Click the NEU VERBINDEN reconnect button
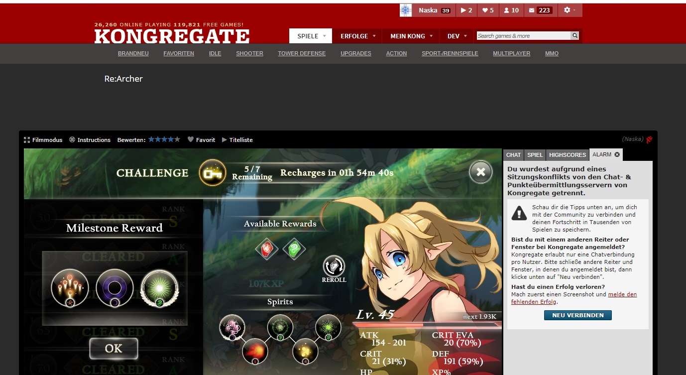 577,315
